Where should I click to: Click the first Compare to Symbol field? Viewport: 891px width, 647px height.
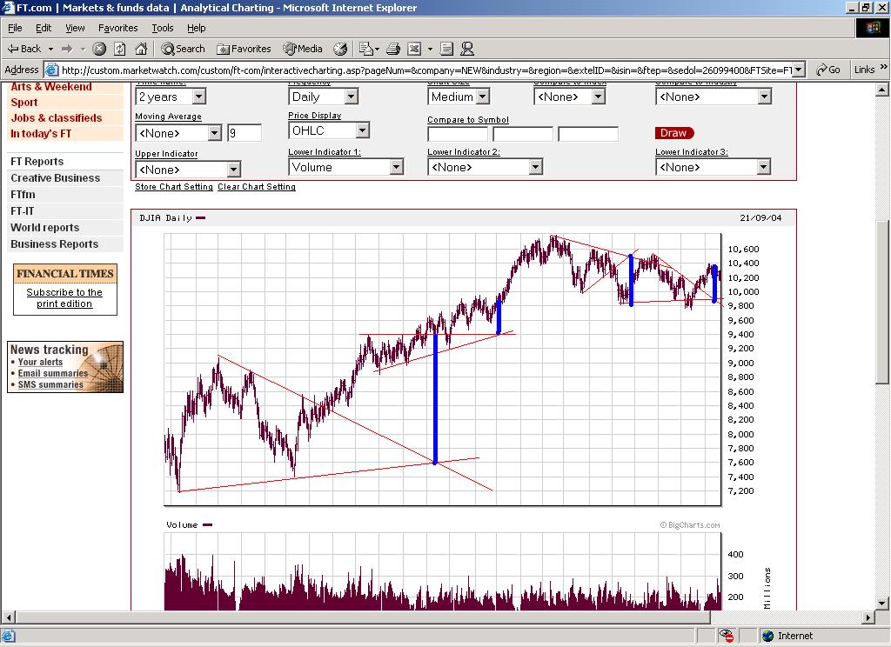458,134
